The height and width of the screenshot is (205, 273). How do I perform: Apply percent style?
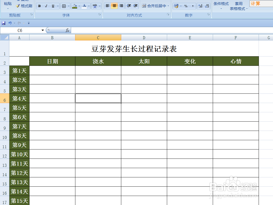click(x=186, y=6)
